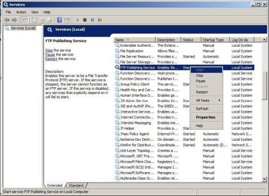Click the scrollbar down arrow

coord(264,179)
